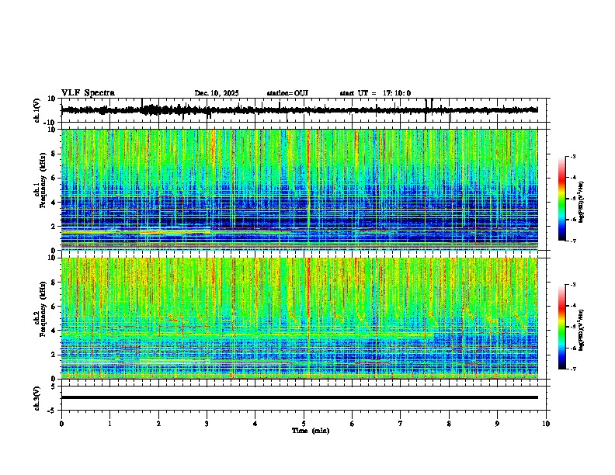Click the 'VLF Spectra' title text
615x475 pixels.
(x=88, y=93)
